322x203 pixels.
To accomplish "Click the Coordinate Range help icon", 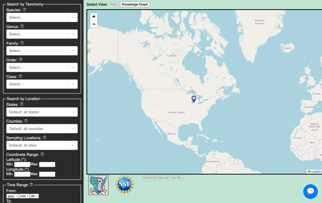I will click(x=42, y=154).
